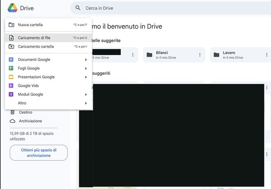Expand the Moduli Google submenu arrow
Image resolution: width=271 pixels, height=189 pixels.
[86, 94]
